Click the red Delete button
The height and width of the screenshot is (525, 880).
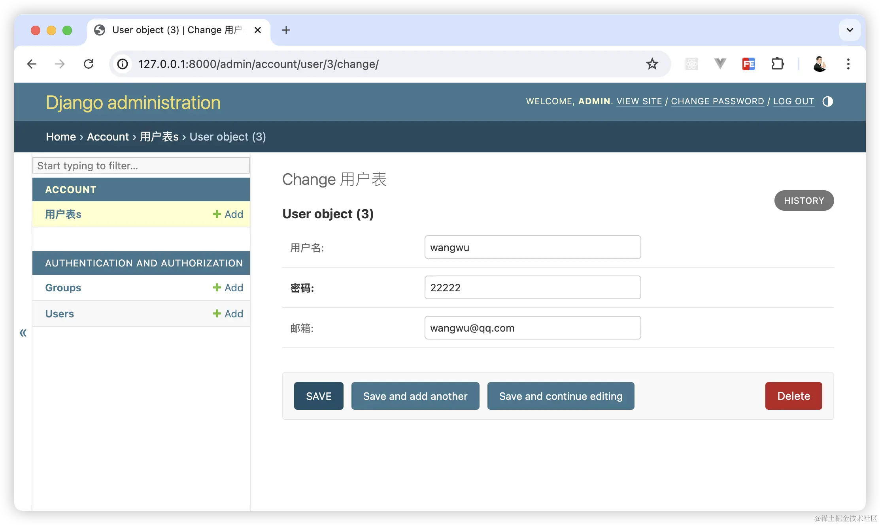coord(793,396)
